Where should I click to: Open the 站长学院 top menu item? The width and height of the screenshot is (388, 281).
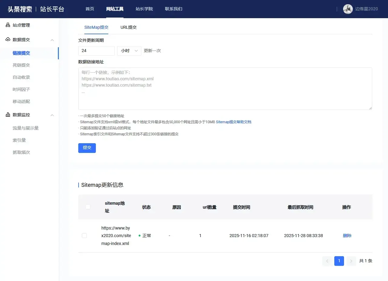click(x=144, y=9)
